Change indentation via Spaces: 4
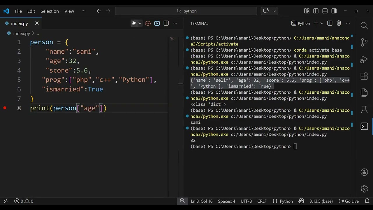This screenshot has height=210, width=373. (226, 201)
